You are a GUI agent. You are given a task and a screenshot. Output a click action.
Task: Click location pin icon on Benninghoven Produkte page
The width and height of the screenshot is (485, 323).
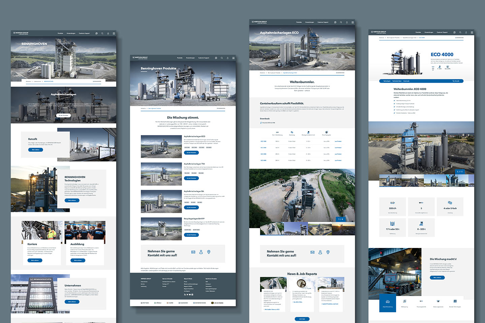coord(209,252)
